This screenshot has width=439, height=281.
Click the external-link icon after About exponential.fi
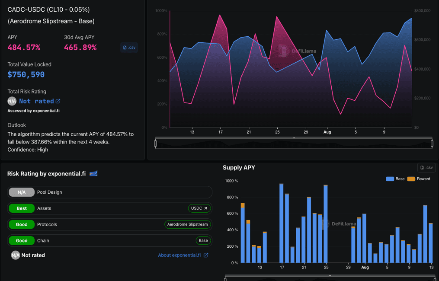tap(206, 255)
